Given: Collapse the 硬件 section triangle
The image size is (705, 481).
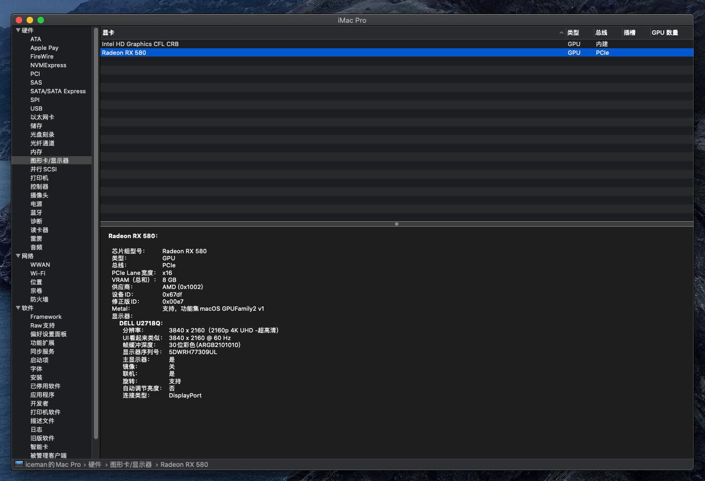Looking at the screenshot, I should [18, 30].
